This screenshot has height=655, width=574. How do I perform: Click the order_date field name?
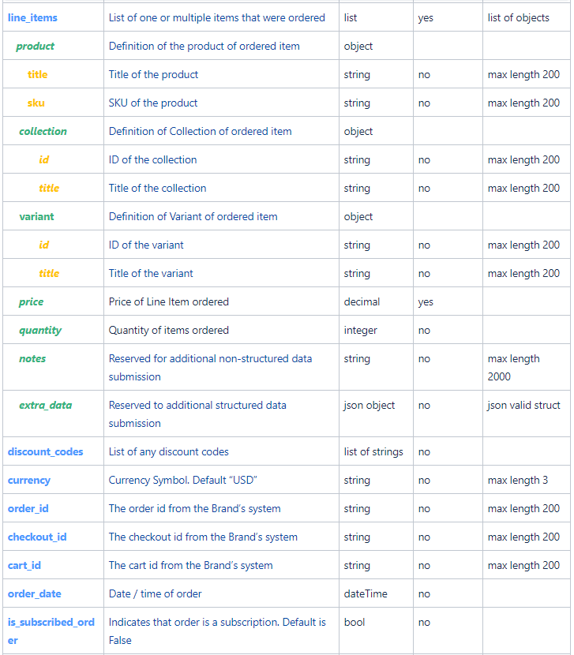click(34, 594)
